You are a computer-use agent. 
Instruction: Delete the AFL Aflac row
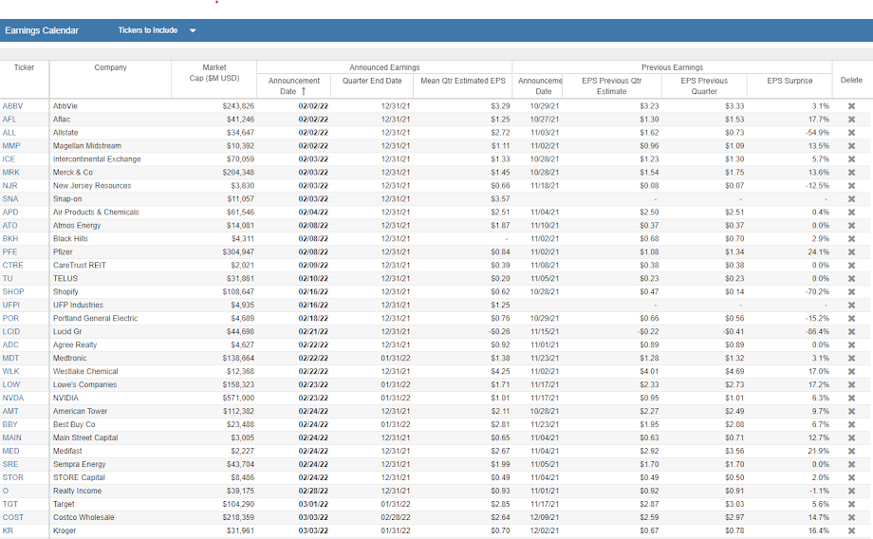(851, 120)
